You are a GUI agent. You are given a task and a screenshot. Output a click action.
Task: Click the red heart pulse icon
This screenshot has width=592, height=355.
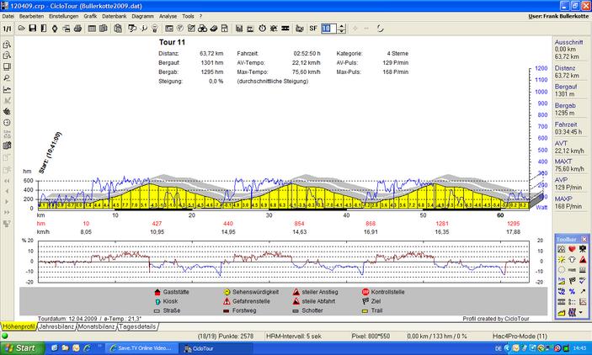(x=573, y=249)
